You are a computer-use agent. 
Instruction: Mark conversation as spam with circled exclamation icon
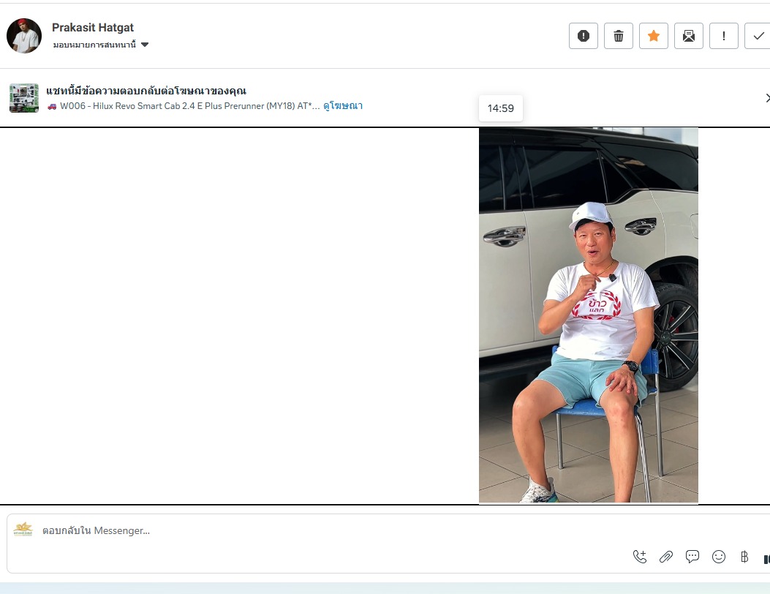(x=583, y=36)
